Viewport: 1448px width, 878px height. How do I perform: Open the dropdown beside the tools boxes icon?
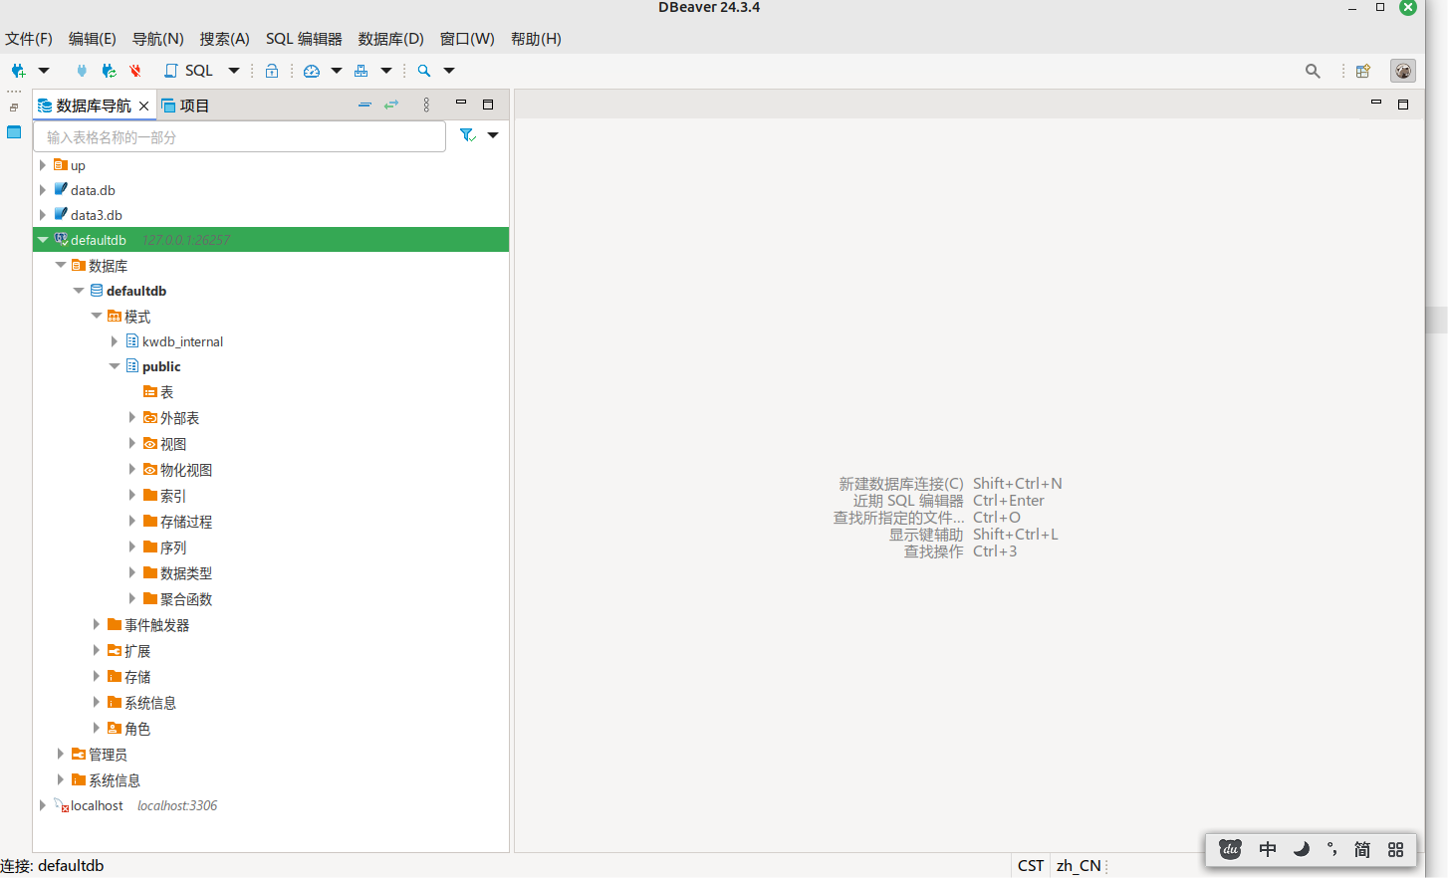386,71
